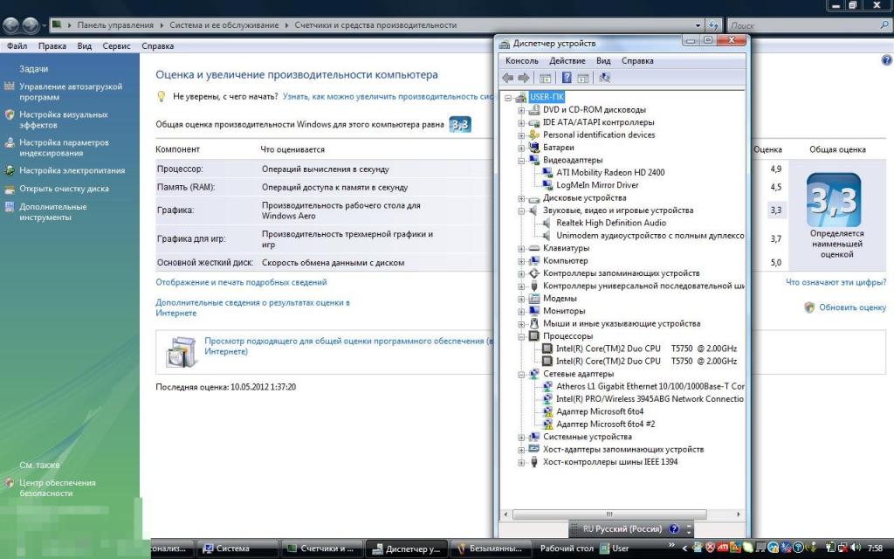This screenshot has width=894, height=559.
Task: Expand DVD и CD-ROM дисководы node
Action: (521, 110)
